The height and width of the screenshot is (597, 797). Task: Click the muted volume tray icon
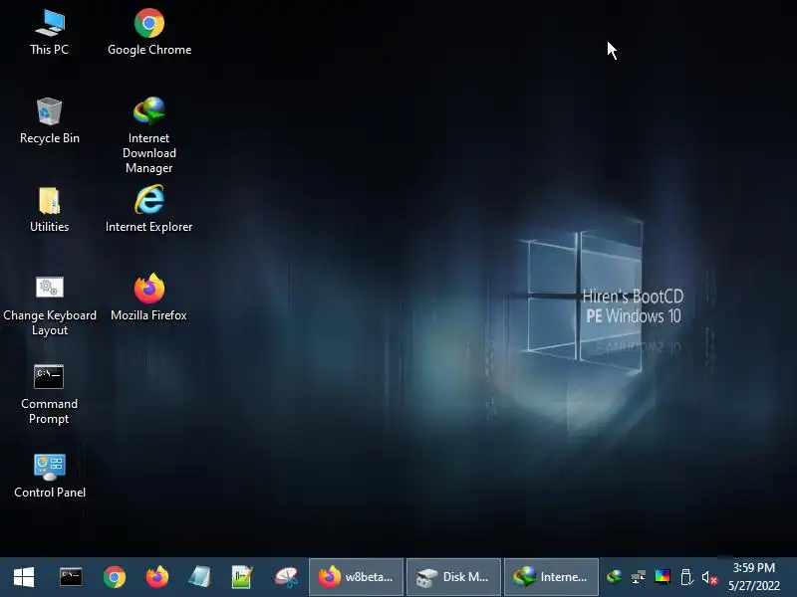click(x=709, y=577)
